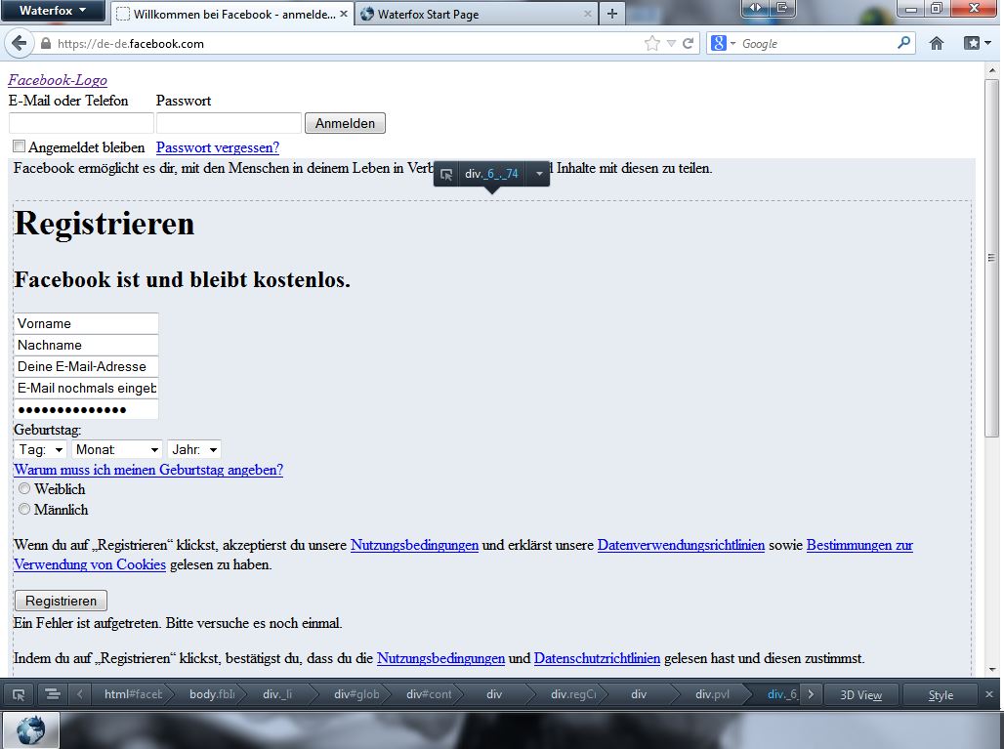Open the Waterfox application menu
This screenshot has height=749, width=1004.
point(53,10)
